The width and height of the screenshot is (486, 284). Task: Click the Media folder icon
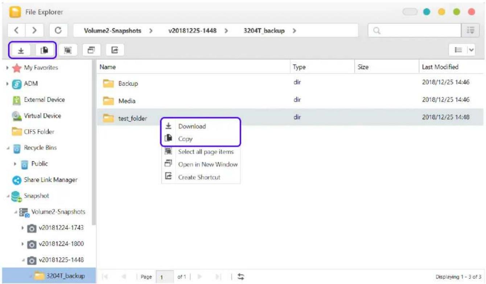tap(108, 101)
